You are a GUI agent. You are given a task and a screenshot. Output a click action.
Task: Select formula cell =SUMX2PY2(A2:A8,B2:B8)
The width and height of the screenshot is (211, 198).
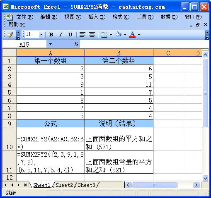tap(51, 139)
